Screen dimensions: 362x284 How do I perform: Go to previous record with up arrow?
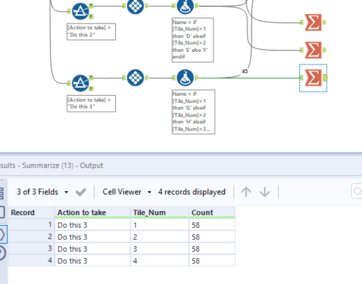[x=246, y=192]
